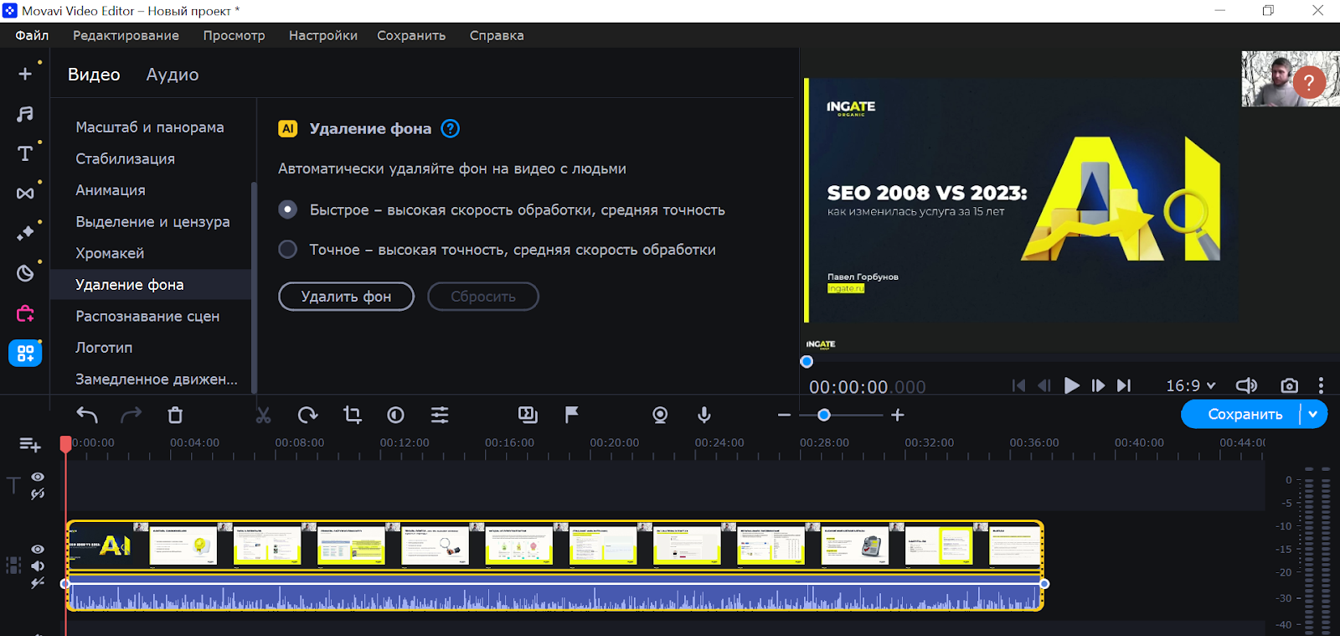
Task: Select the Быстрое processing mode
Action: (287, 209)
